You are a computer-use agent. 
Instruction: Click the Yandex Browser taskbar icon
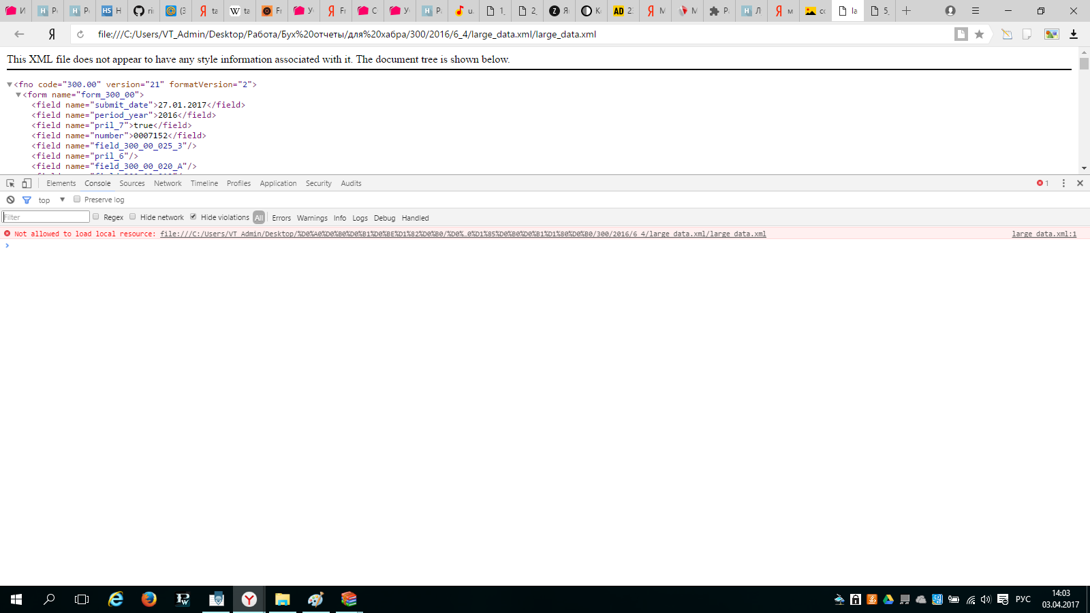pos(249,599)
